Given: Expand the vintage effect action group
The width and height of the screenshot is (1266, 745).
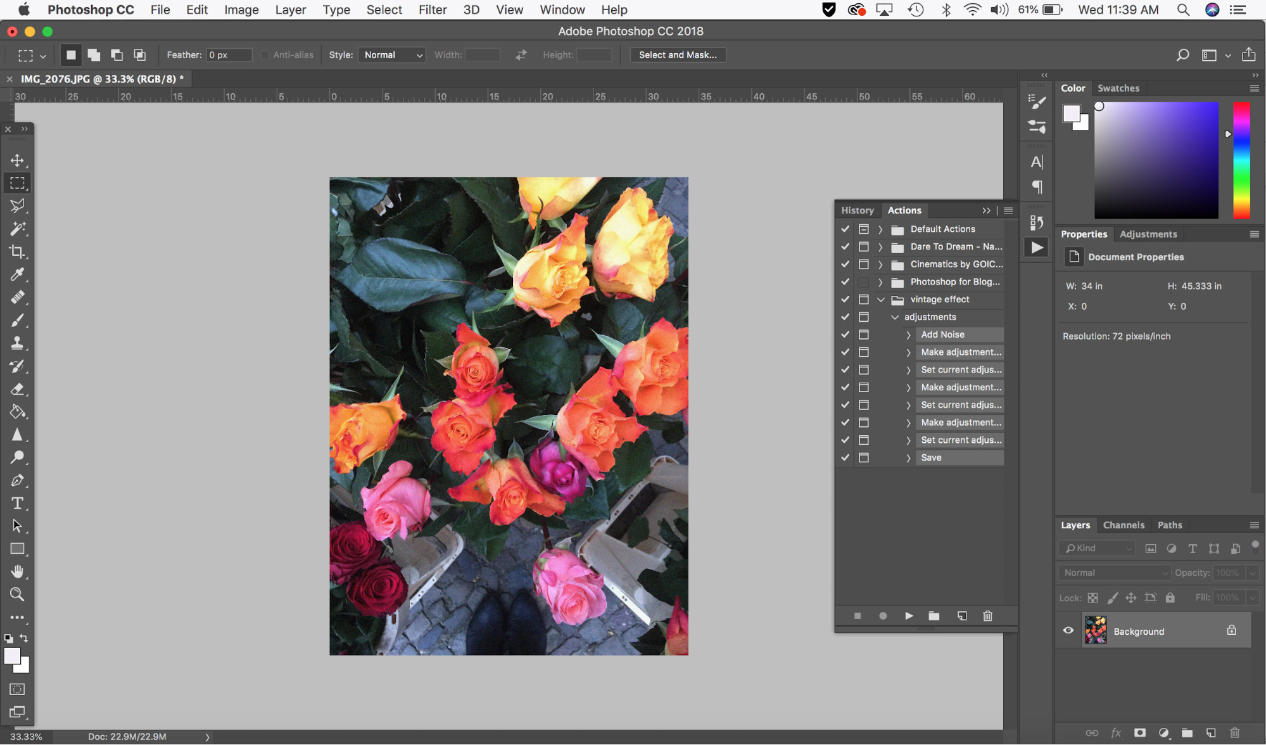Looking at the screenshot, I should pos(880,299).
